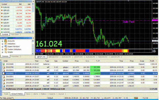Viewport: 159px width, 100px height.
Task: Click the Daily Pivot line label on chart
Action: click(x=128, y=22)
